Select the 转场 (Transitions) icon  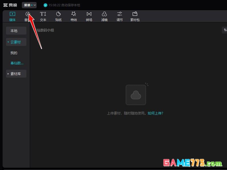(x=89, y=16)
